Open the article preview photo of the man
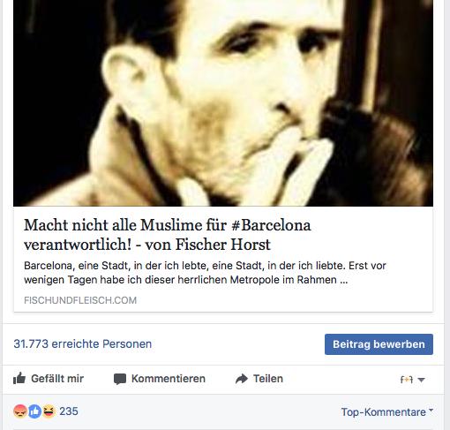The image size is (450, 430). (223, 103)
